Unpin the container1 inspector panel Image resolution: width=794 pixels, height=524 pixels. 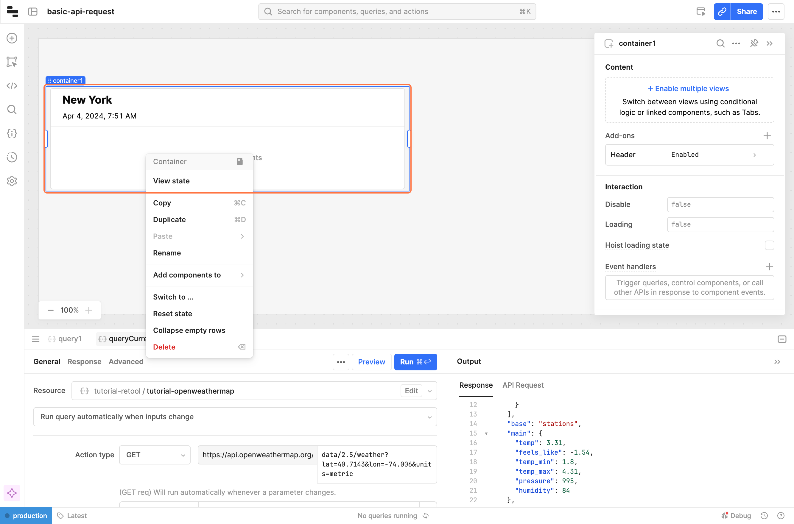click(x=754, y=43)
